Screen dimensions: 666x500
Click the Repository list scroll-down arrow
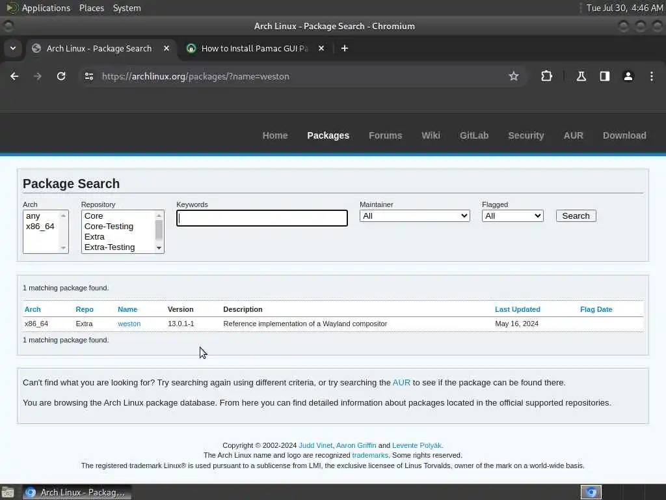coord(159,248)
